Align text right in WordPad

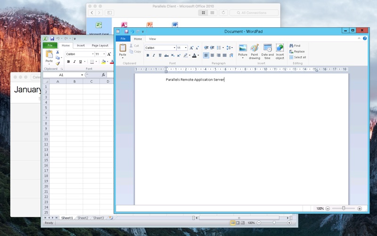click(219, 55)
